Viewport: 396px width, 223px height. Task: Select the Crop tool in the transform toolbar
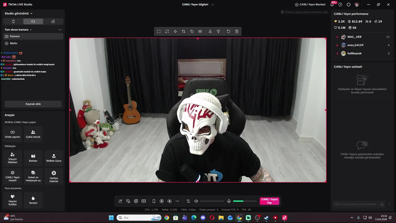pos(183,31)
